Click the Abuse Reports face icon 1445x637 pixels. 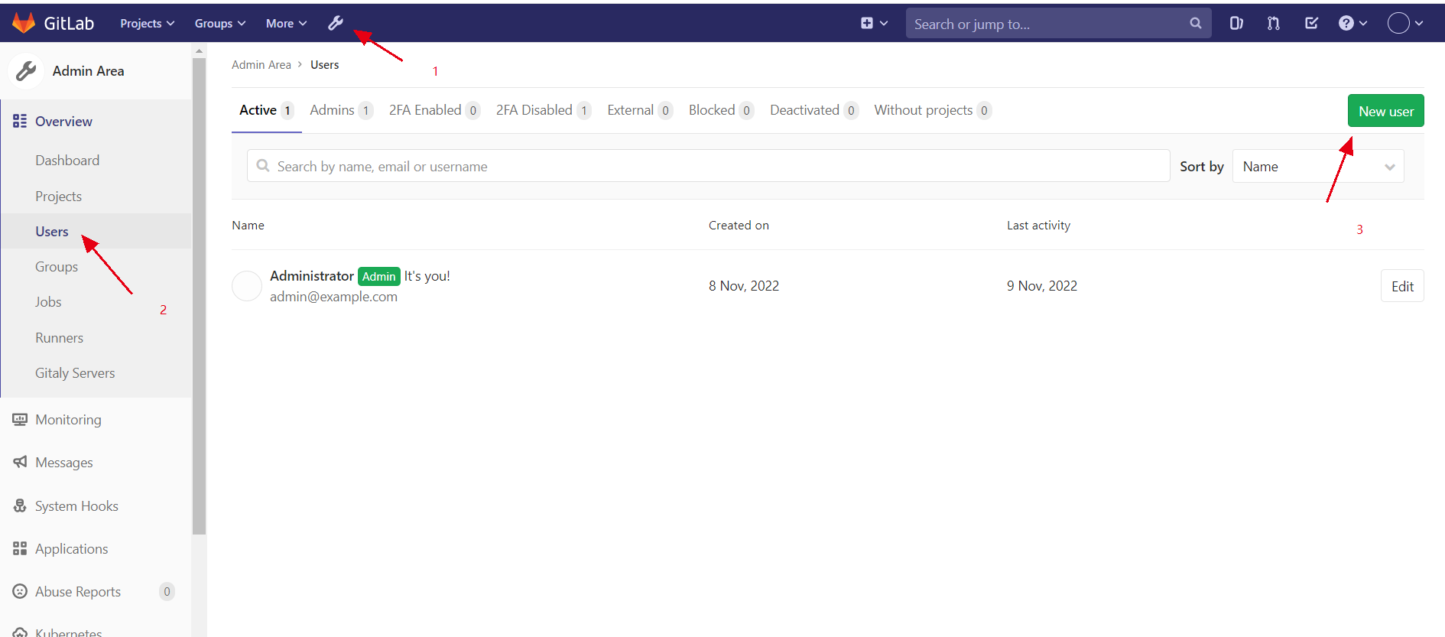click(x=20, y=591)
